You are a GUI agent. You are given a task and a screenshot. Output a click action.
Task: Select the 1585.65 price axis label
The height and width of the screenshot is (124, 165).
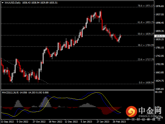click(x=160, y=89)
